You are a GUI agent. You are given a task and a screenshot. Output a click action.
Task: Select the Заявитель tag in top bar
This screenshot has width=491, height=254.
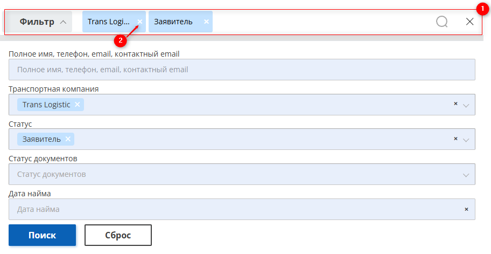173,22
